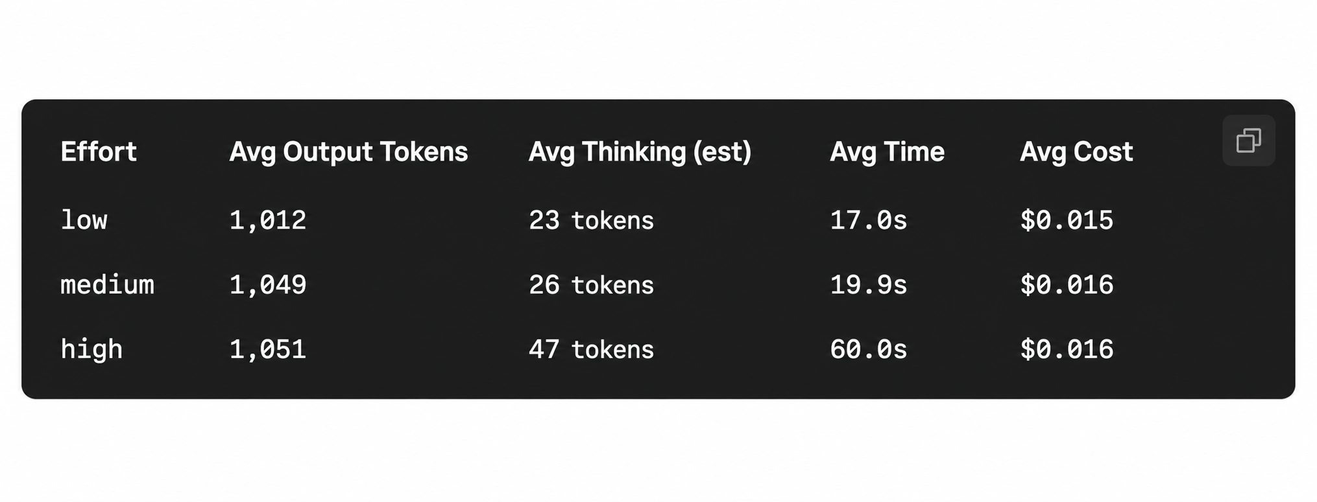Select the Avg Time column header
Viewport: 1317px width, 502px height.
(887, 152)
